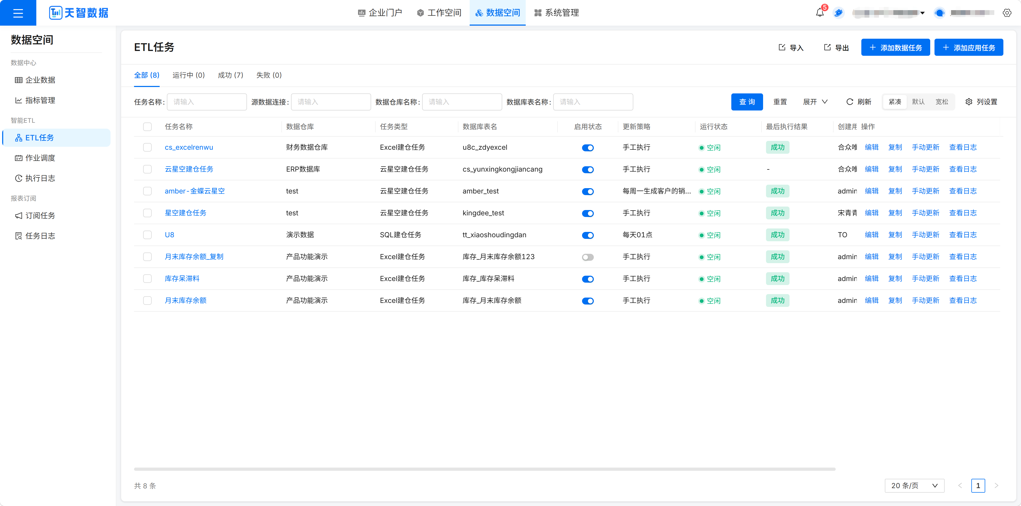Open the 20 条/页 page size dropdown
The height and width of the screenshot is (506, 1021).
(914, 485)
